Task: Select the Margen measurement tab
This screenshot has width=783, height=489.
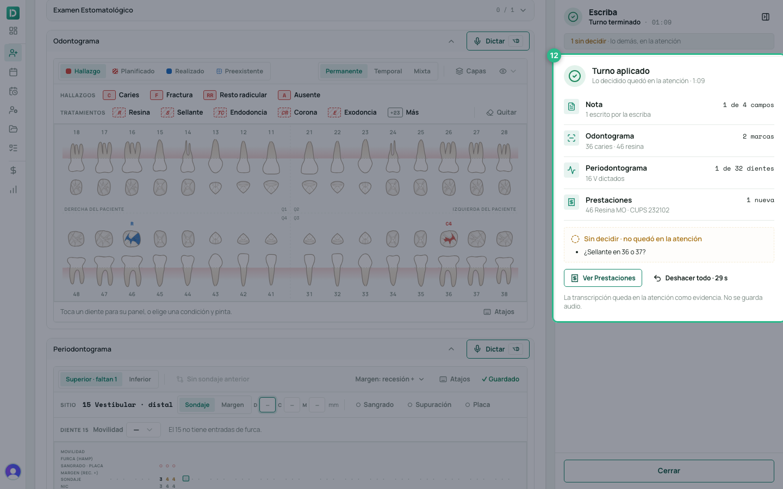Action: pos(232,405)
